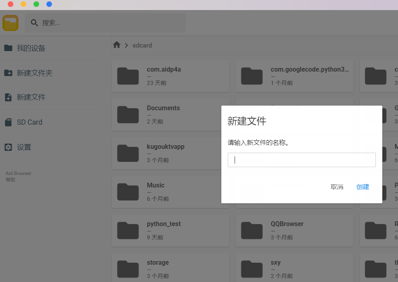Click the 取消 button in the dialog

click(x=337, y=187)
